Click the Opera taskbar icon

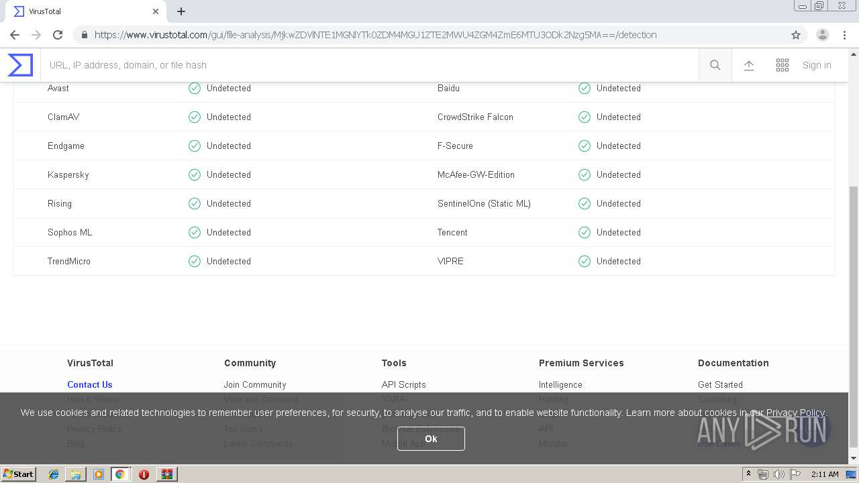coord(144,474)
